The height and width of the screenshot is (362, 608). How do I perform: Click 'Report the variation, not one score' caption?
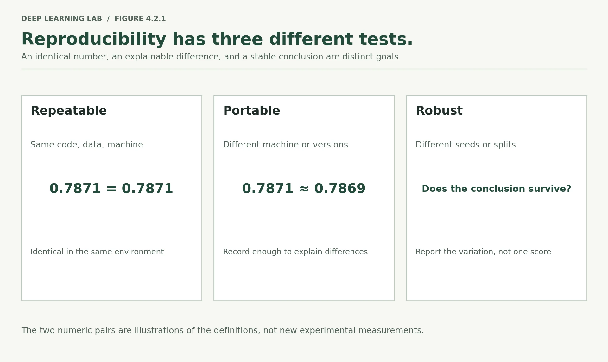483,252
